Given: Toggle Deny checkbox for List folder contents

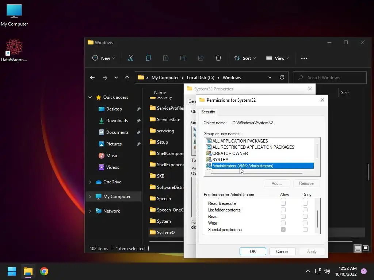Looking at the screenshot, I should tap(305, 210).
